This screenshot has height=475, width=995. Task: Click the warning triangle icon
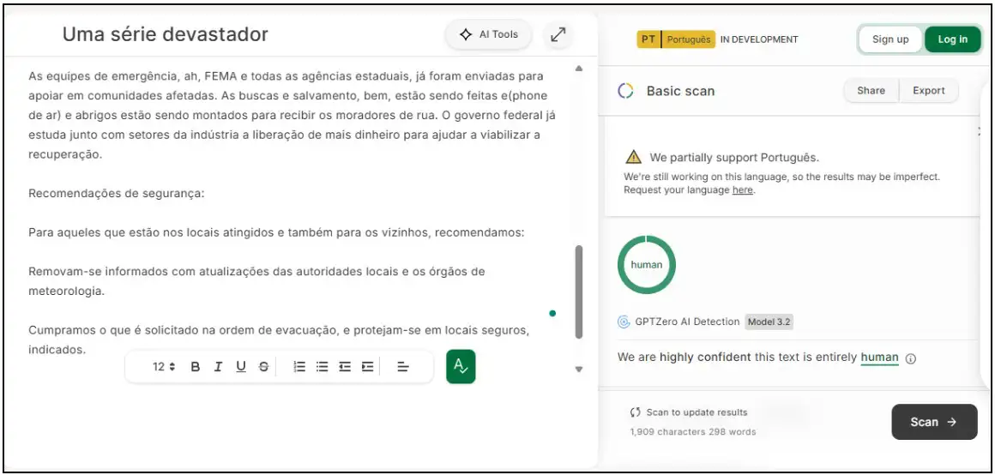point(633,157)
